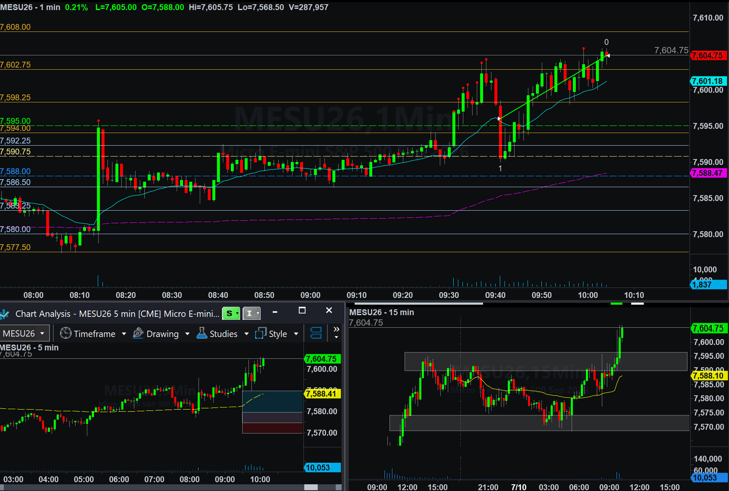
Task: Select the teal profit box on the 5 min chart
Action: (x=272, y=402)
